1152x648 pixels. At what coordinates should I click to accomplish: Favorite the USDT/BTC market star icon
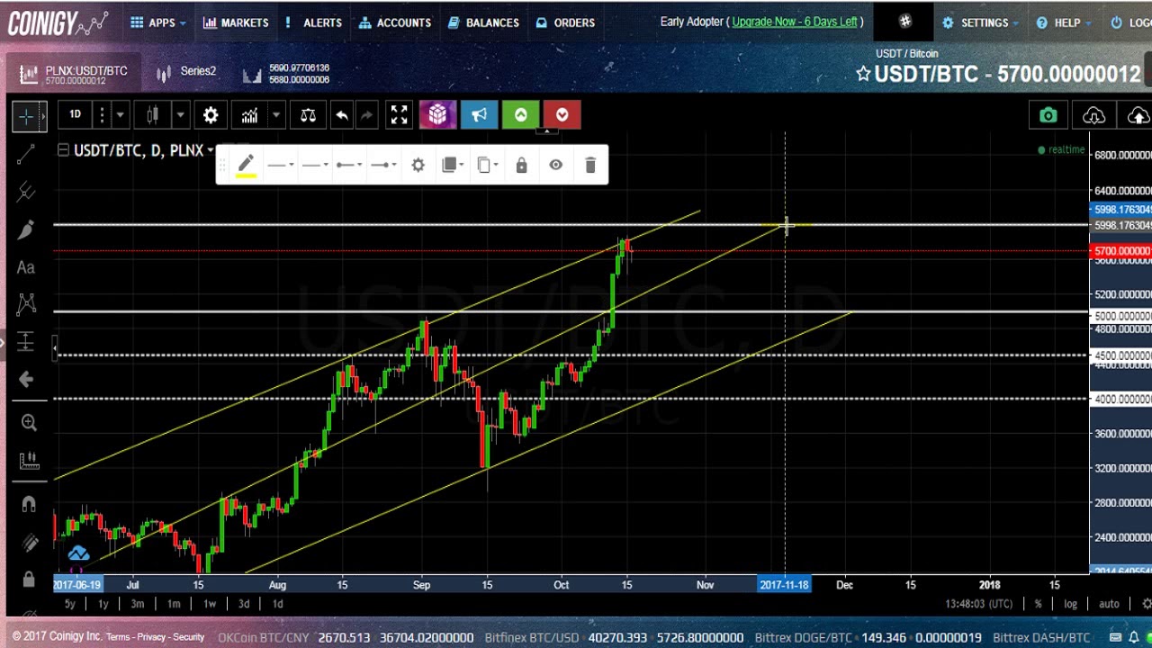pos(863,74)
